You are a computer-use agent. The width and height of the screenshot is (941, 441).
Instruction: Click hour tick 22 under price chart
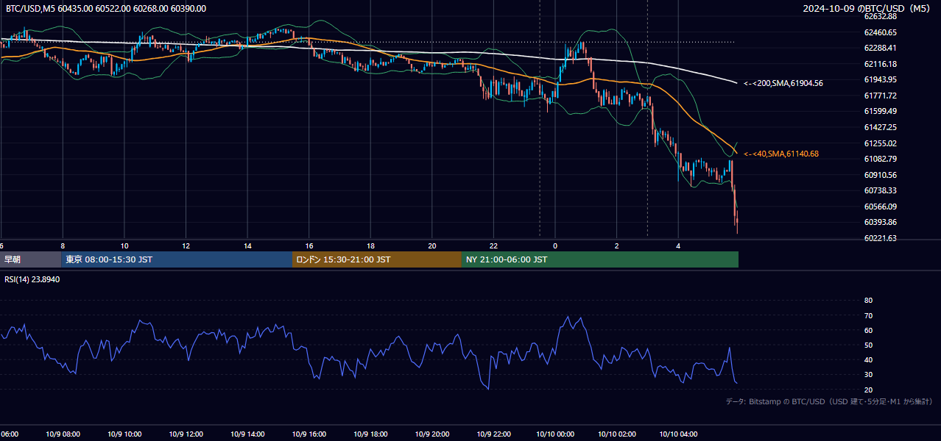tap(494, 245)
